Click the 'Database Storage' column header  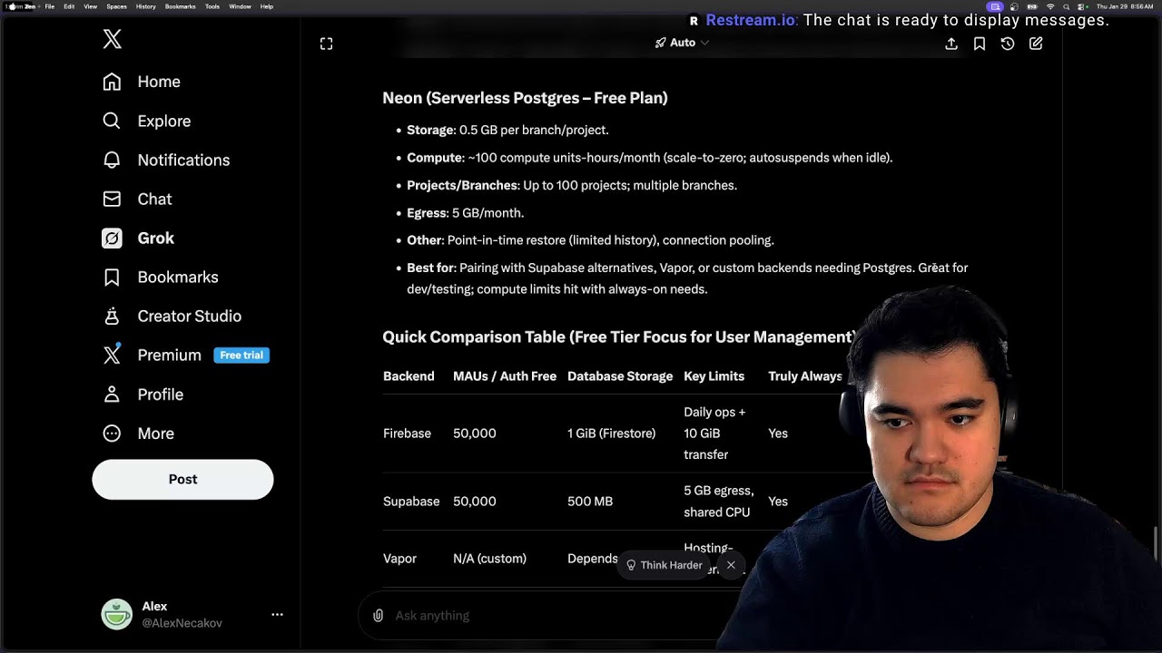click(620, 375)
